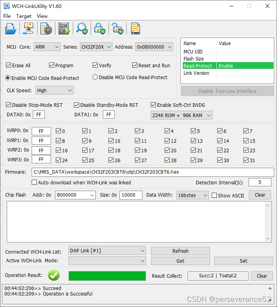The width and height of the screenshot is (277, 307).
Task: Click Disable Two-Line Interface button
Action: tap(228, 91)
